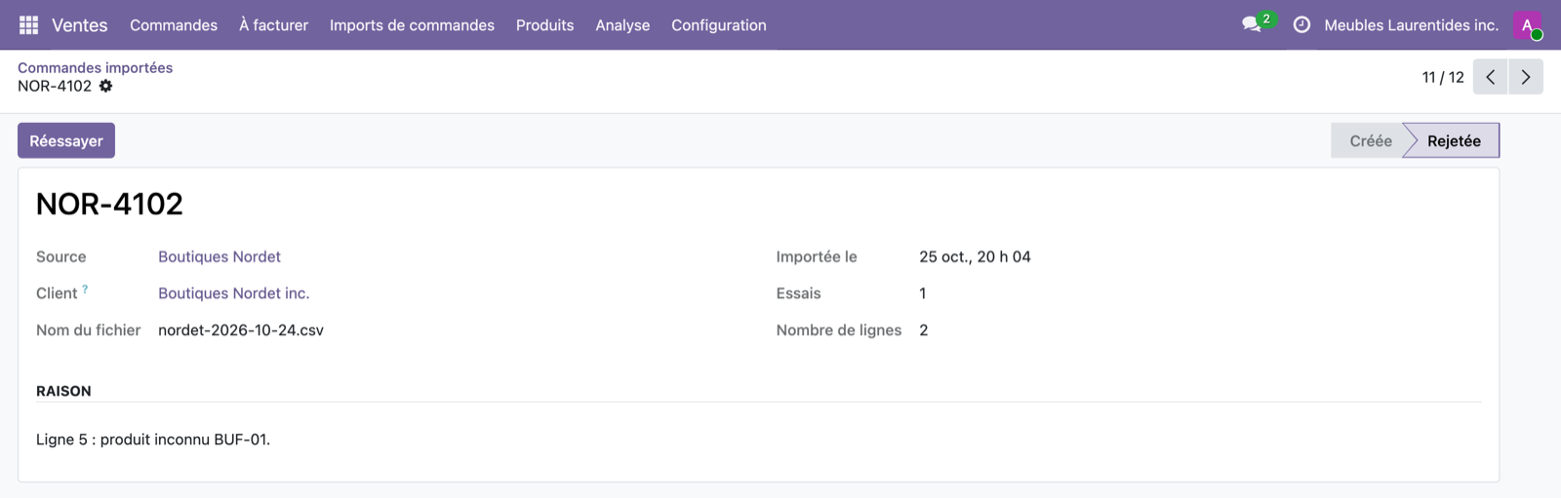Click the 11 / 12 pager counter
The height and width of the screenshot is (498, 1561).
point(1443,77)
